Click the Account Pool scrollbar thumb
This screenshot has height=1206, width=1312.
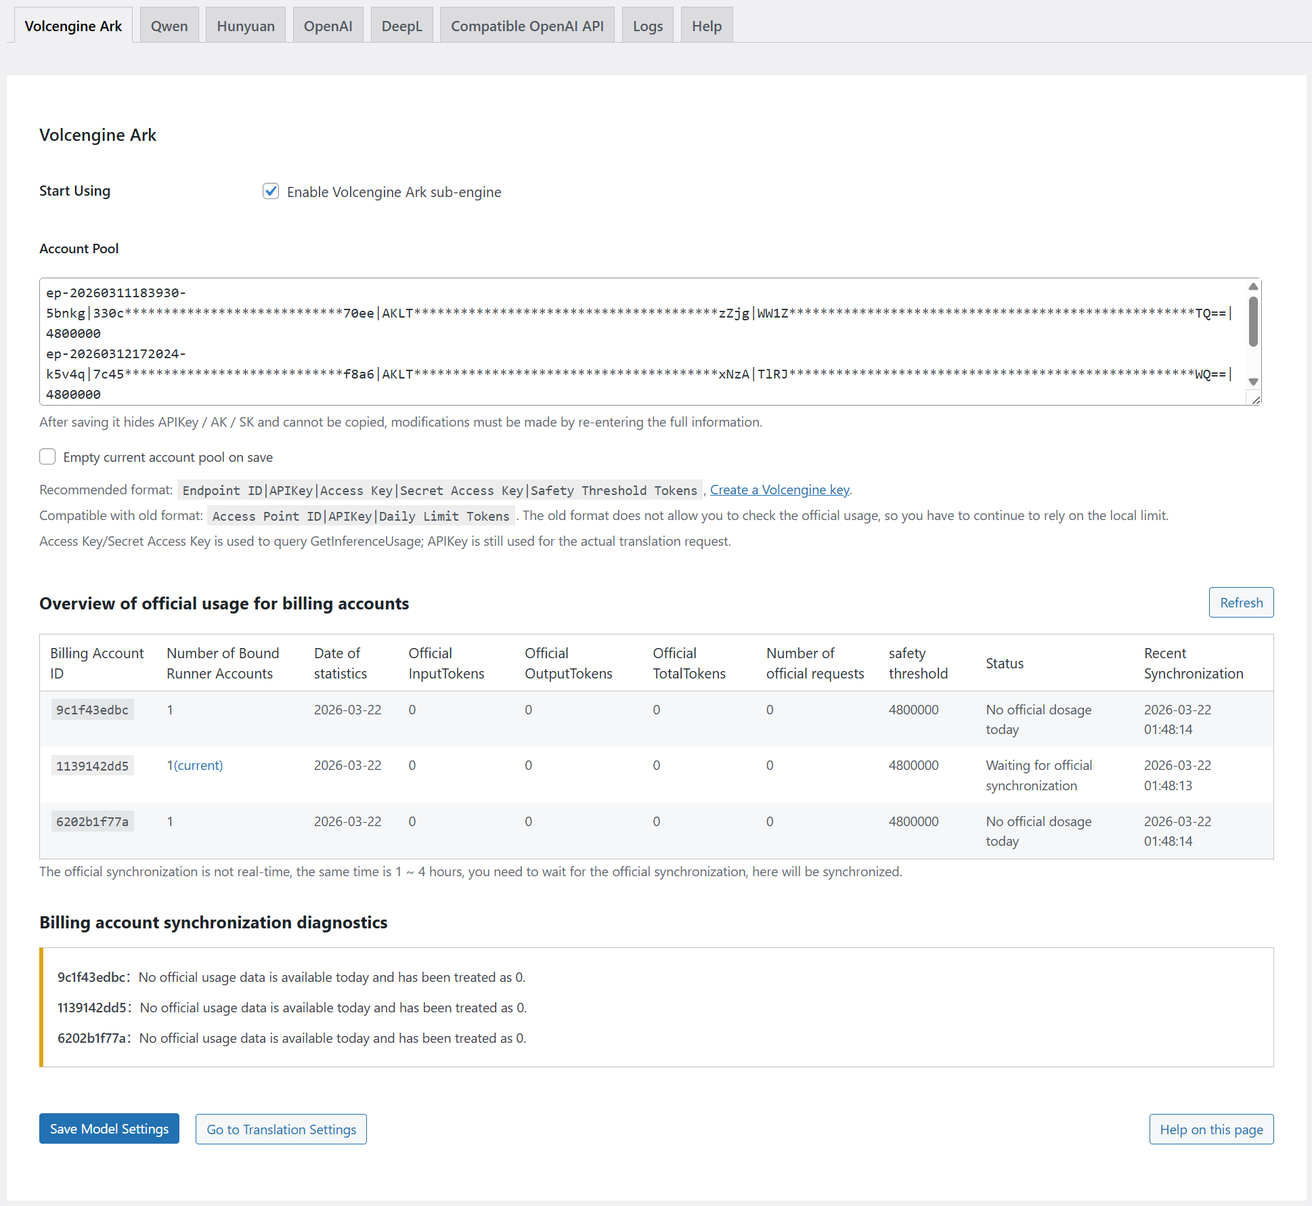(x=1253, y=322)
